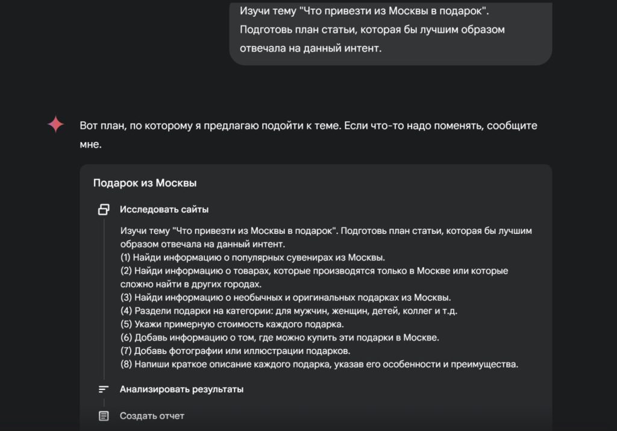Click the 'Создать отчет' document icon
617x431 pixels.
point(104,416)
